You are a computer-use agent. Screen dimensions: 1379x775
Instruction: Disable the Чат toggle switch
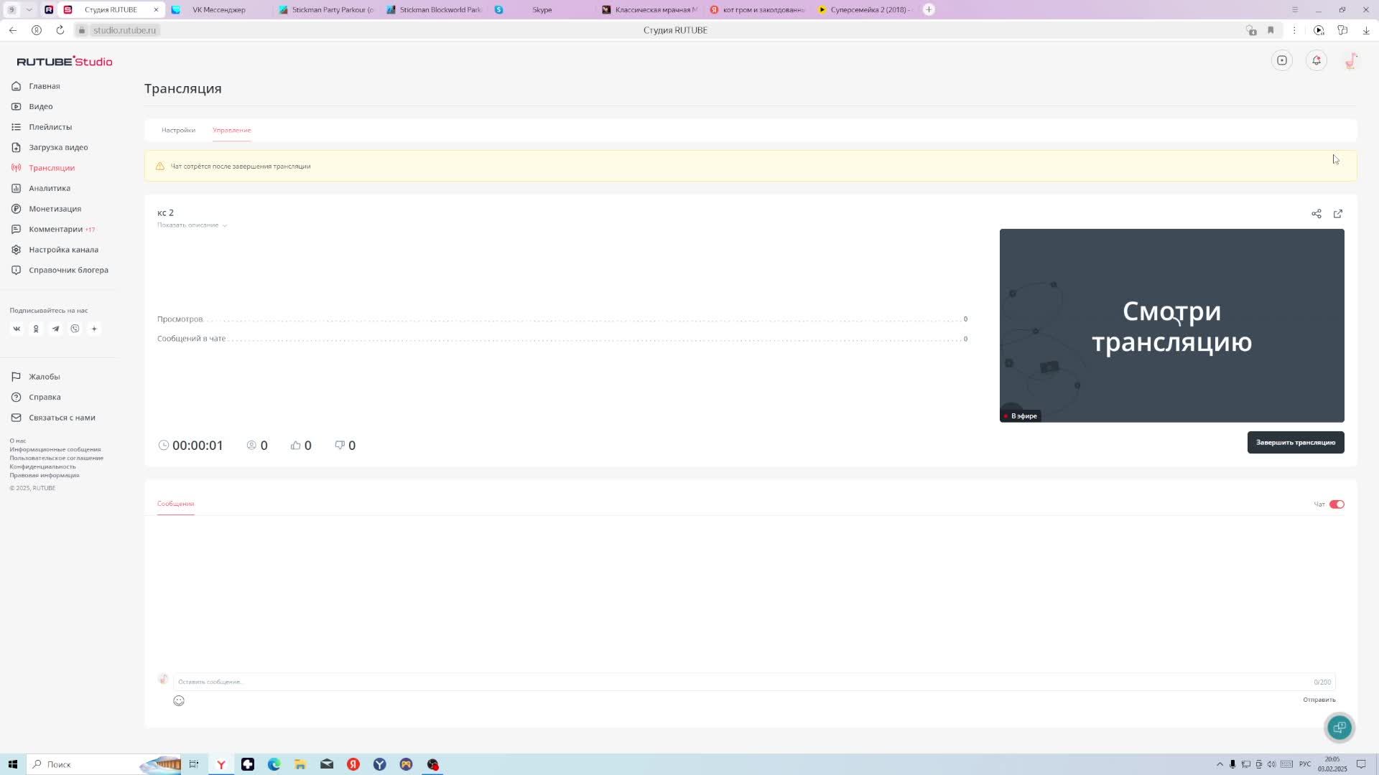point(1336,504)
